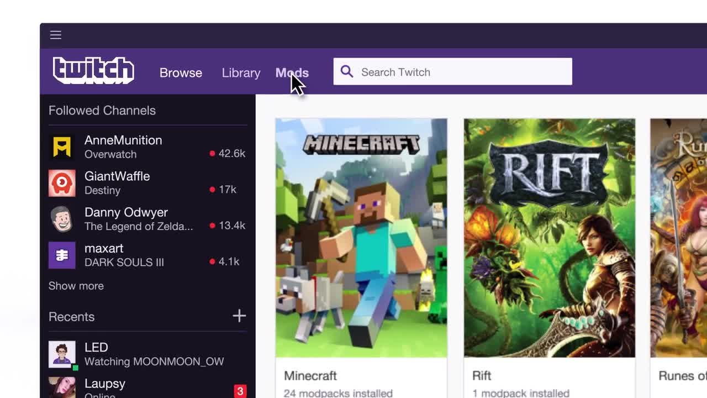Click the 17k viewer count
The height and width of the screenshot is (398, 707).
point(228,189)
